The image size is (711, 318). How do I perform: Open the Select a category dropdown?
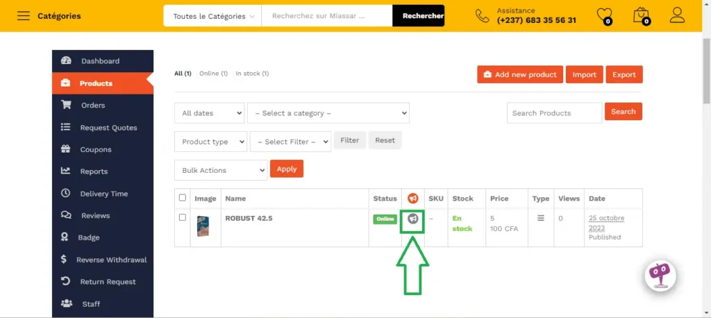tap(328, 113)
